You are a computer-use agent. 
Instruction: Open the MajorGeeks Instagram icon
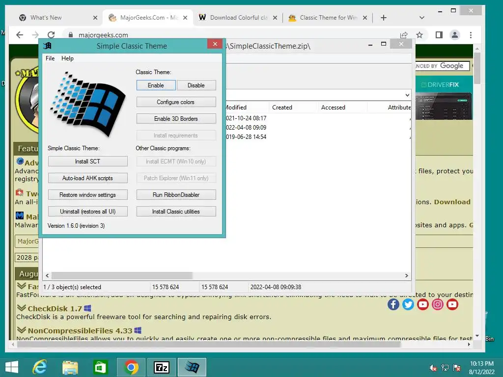438,304
